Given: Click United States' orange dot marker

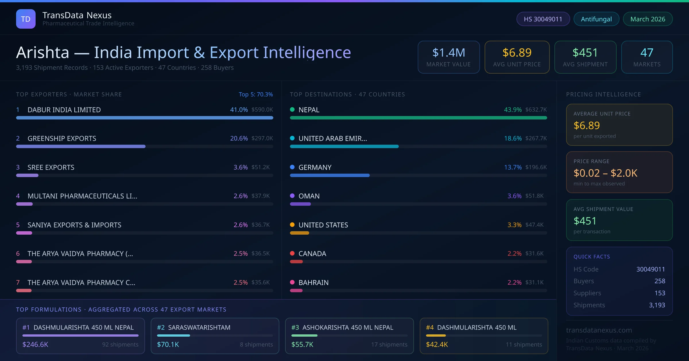Looking at the screenshot, I should click(x=292, y=225).
